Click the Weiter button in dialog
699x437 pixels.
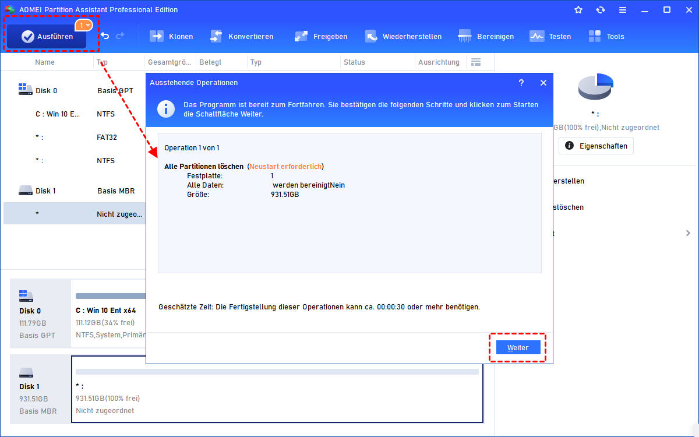518,347
